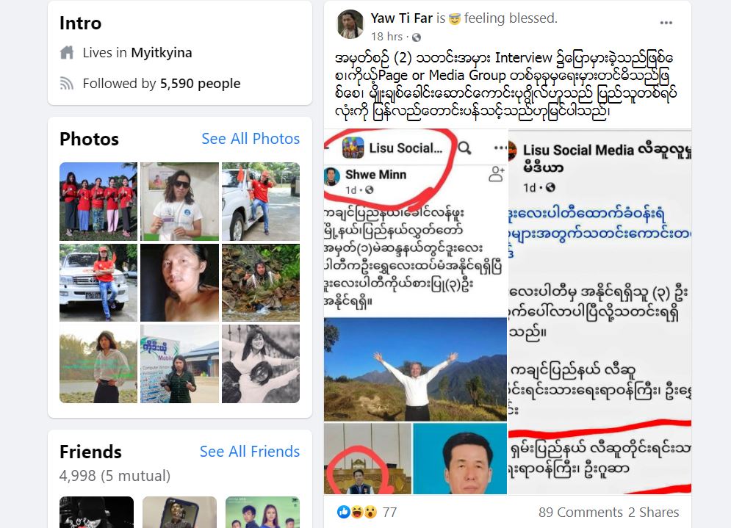View the 2 Shares list
This screenshot has width=731, height=528.
[x=653, y=512]
